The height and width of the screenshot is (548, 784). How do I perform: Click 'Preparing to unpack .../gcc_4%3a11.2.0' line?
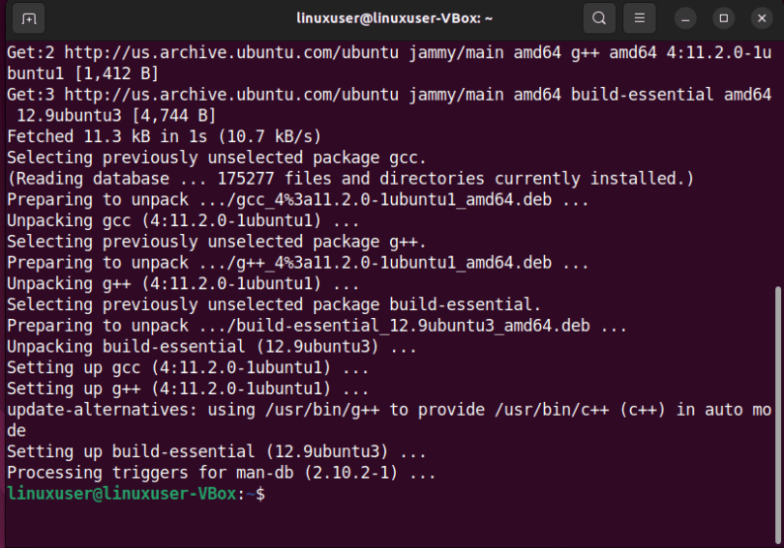(x=298, y=200)
